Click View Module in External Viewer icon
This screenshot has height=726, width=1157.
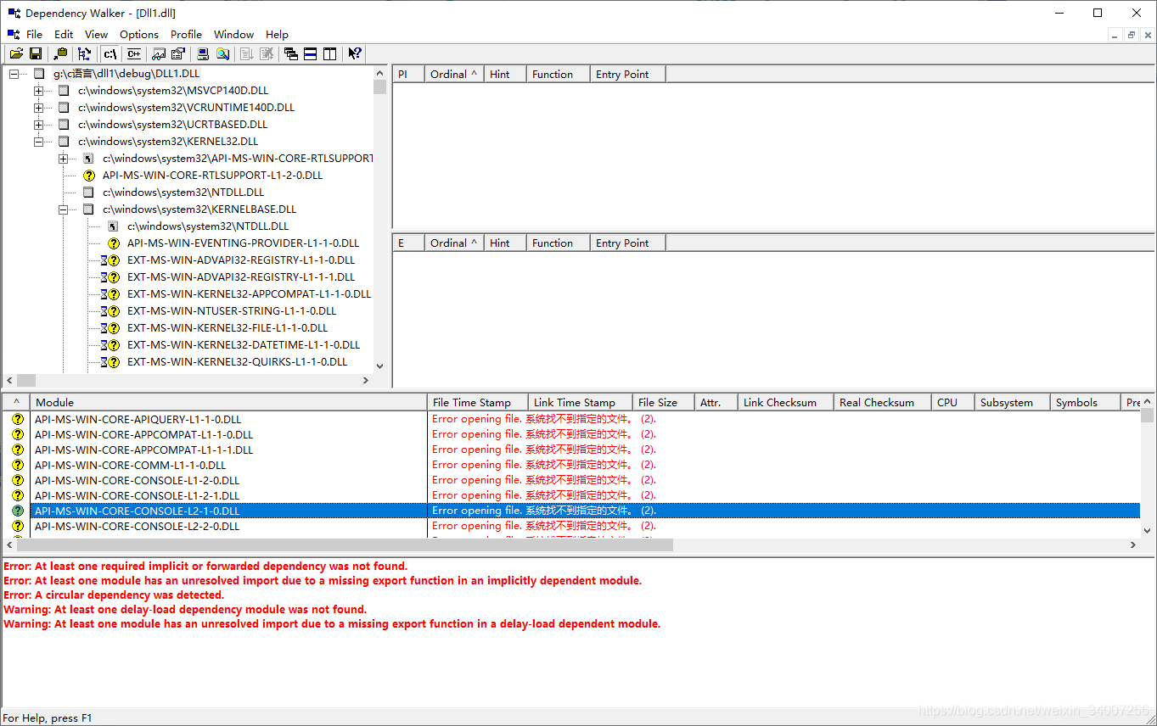point(159,53)
